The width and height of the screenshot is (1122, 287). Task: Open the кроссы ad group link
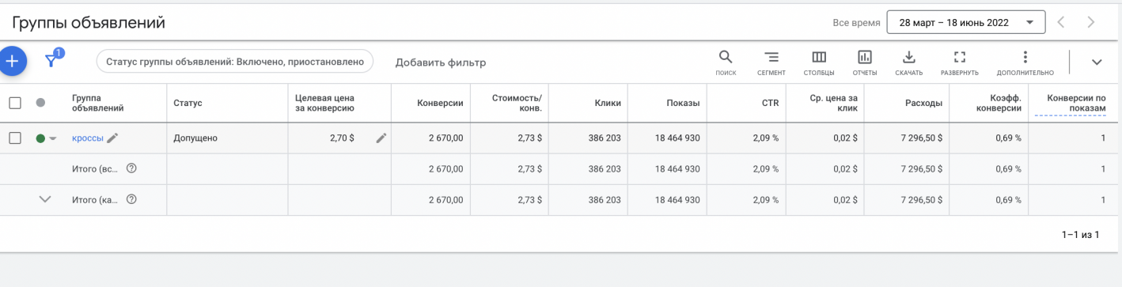click(88, 138)
